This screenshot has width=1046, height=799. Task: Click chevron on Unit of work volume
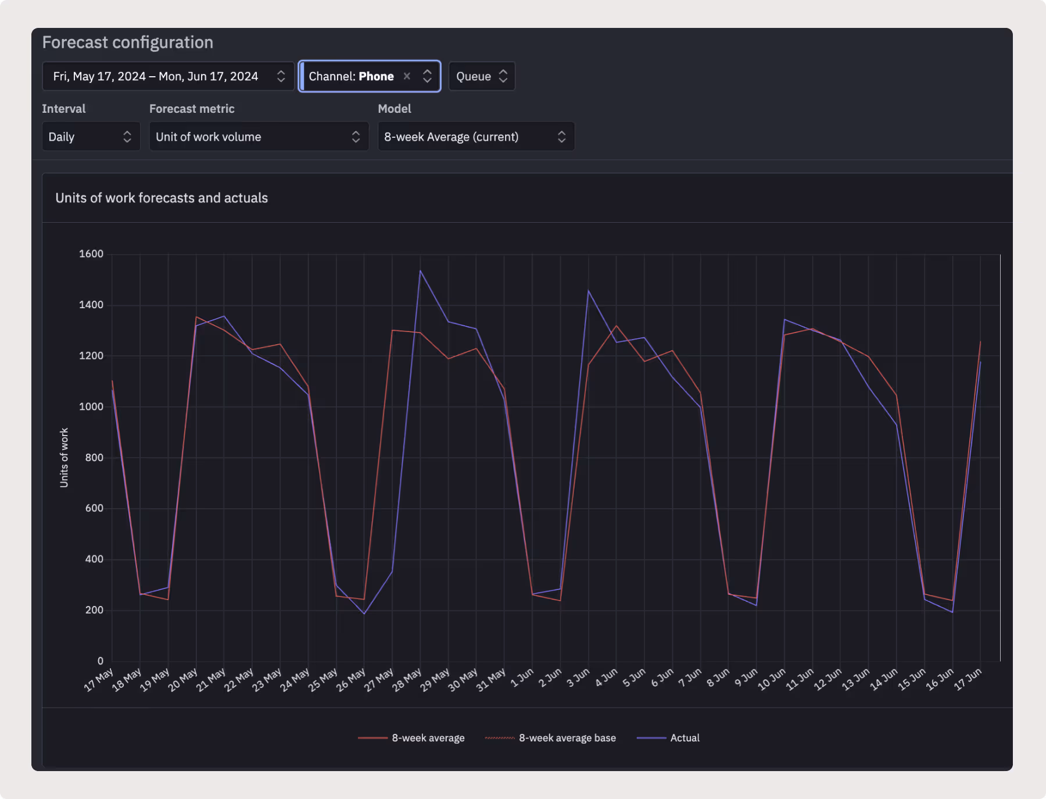[356, 137]
